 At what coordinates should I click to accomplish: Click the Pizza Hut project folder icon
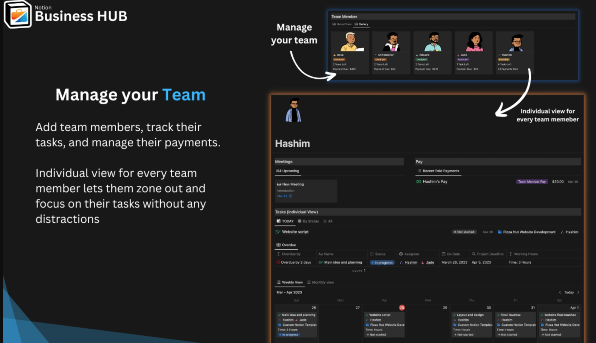click(499, 232)
